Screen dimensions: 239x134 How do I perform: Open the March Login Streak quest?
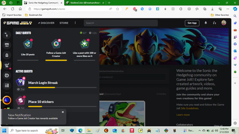point(56,84)
